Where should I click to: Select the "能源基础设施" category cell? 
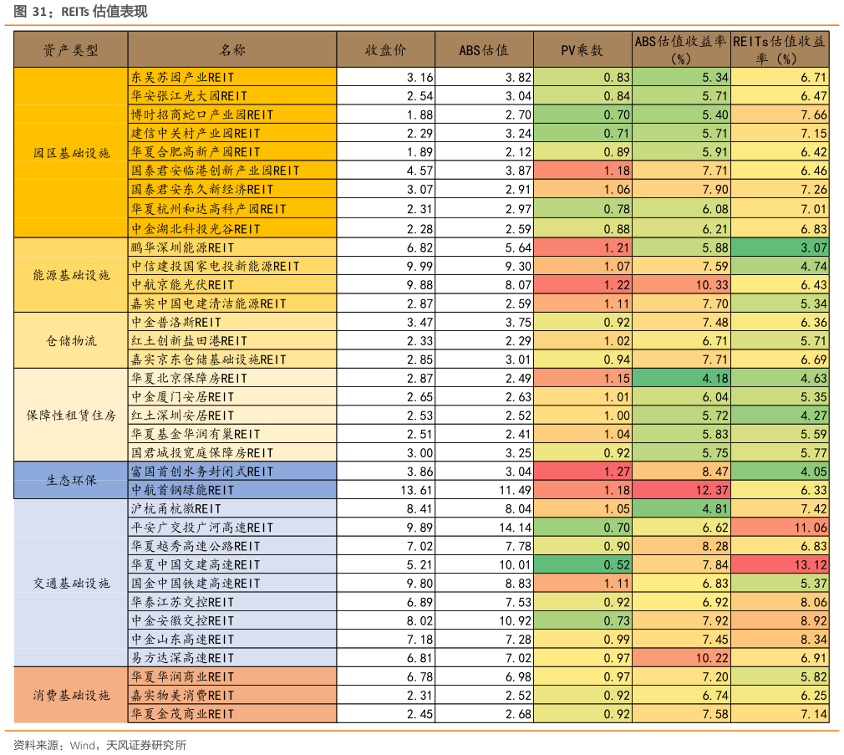pyautogui.click(x=71, y=275)
